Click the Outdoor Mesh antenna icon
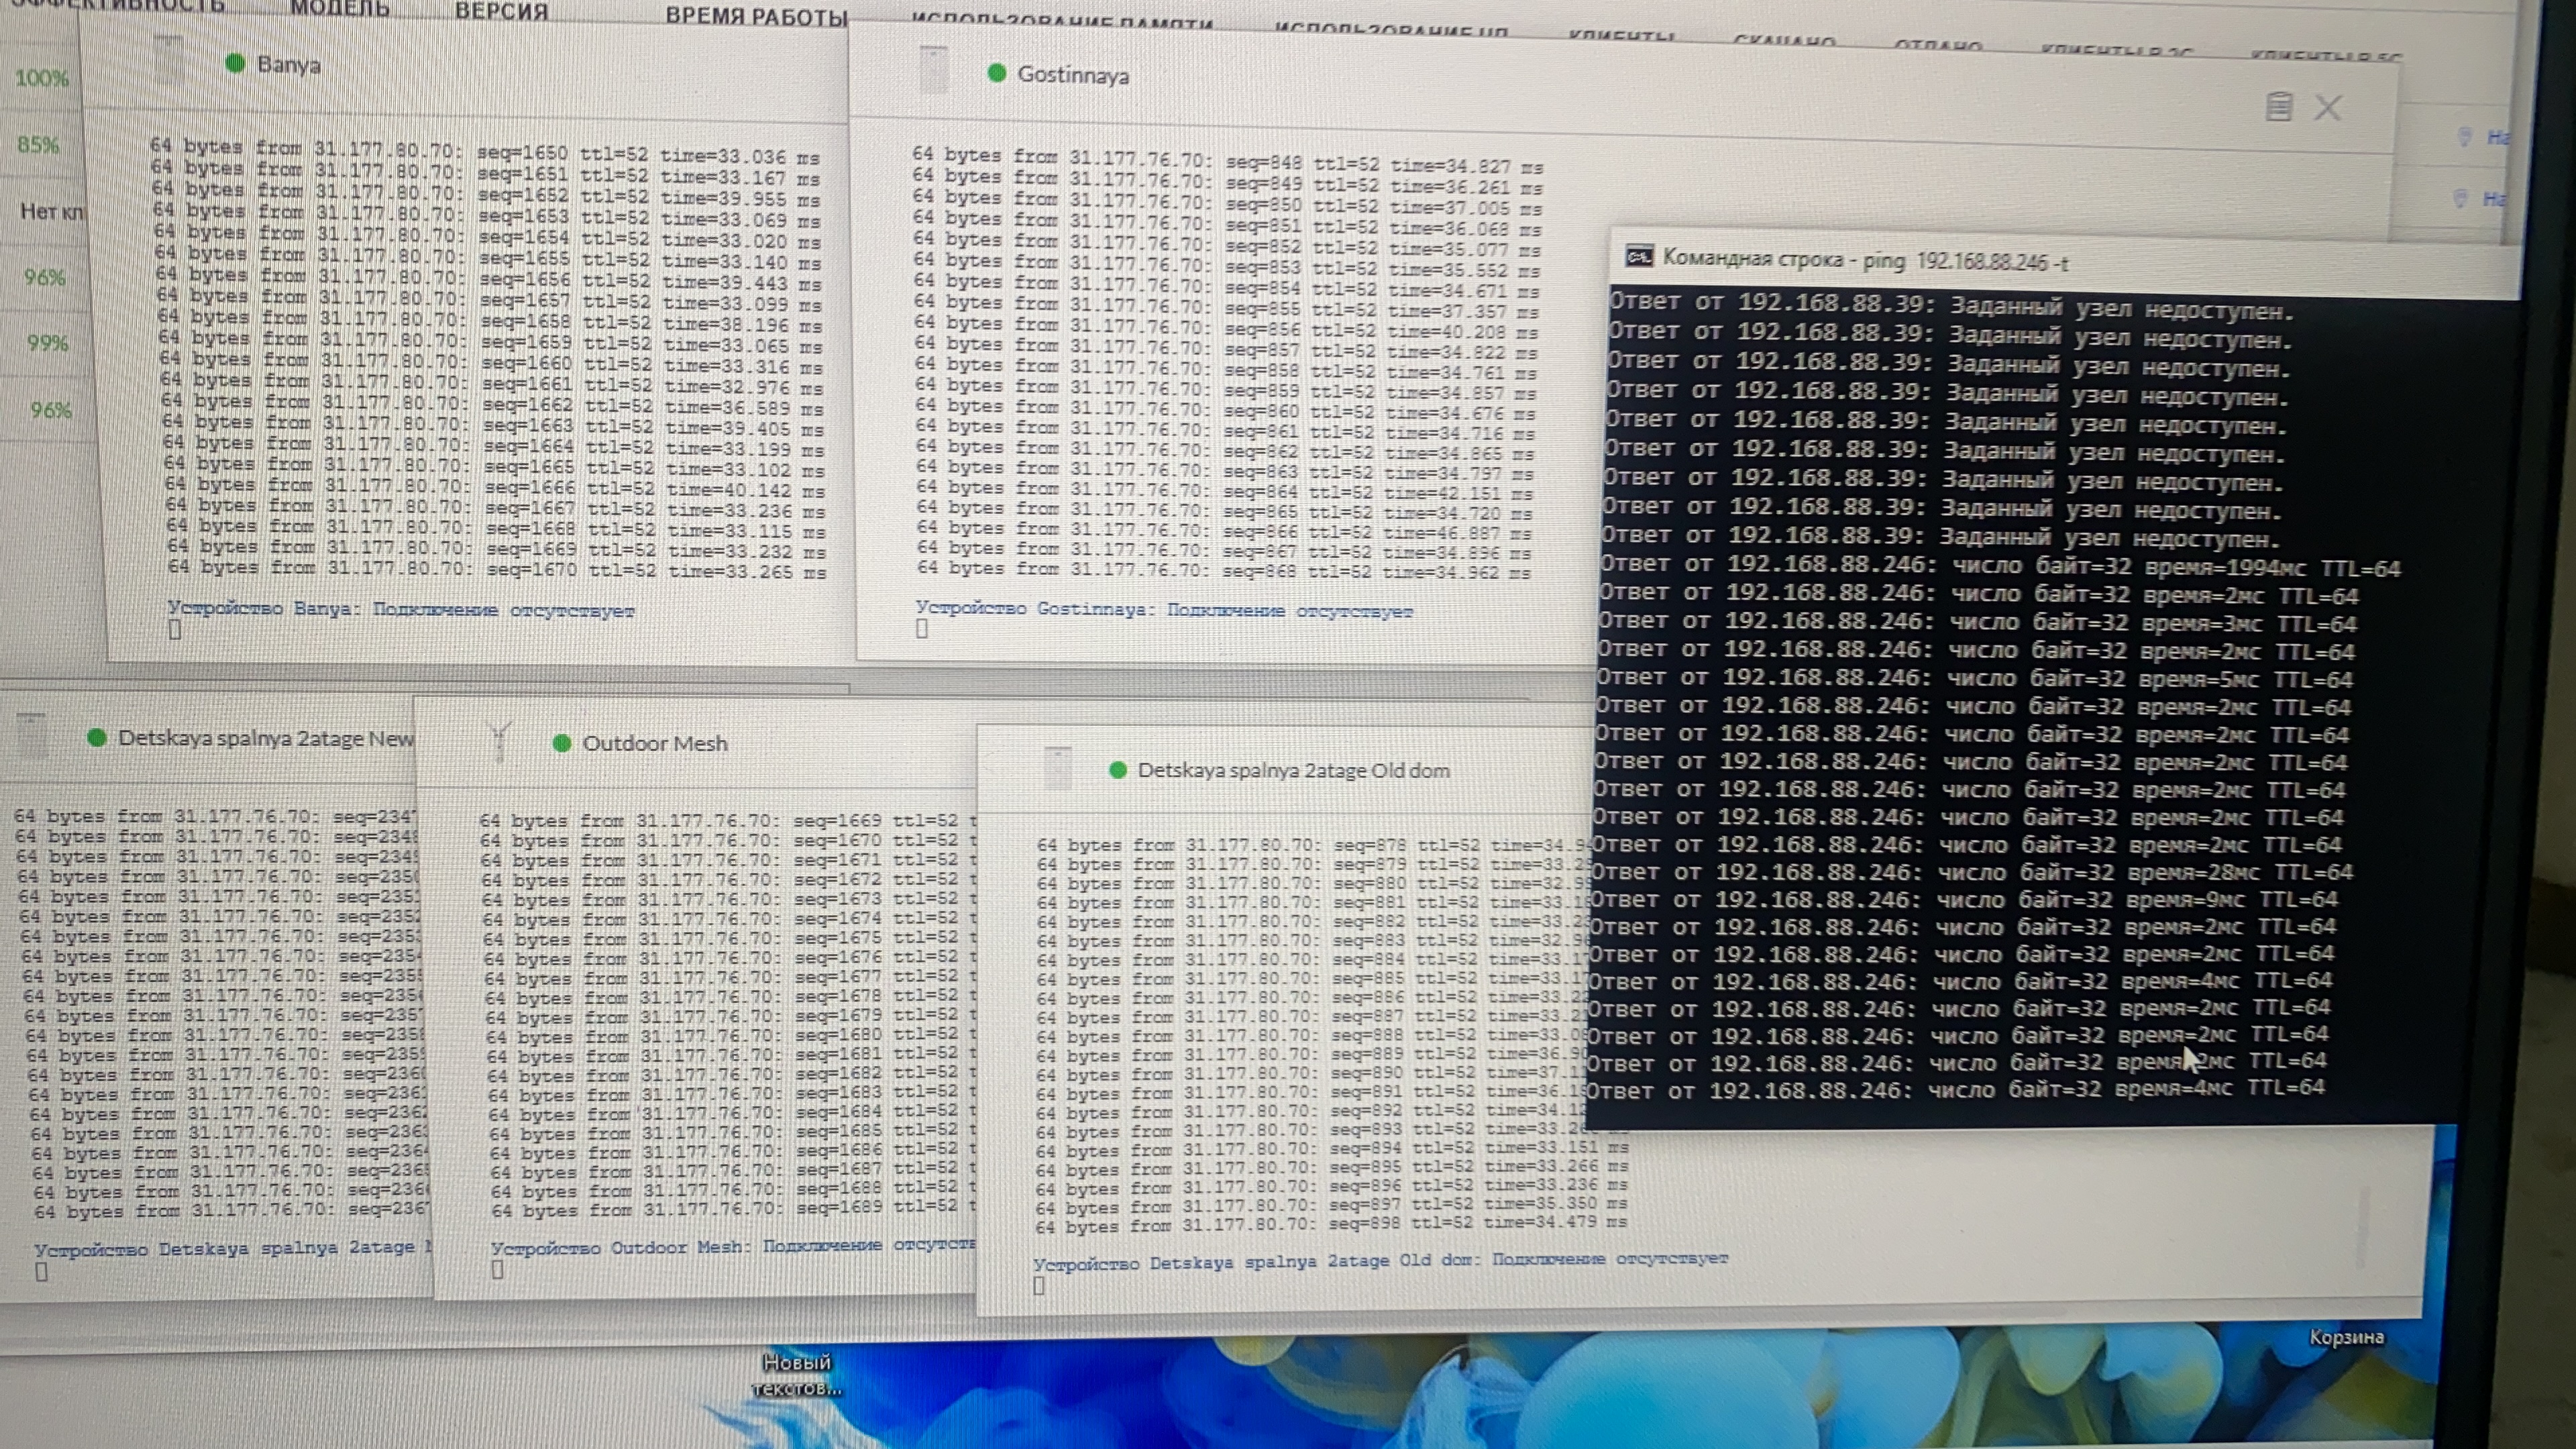Image resolution: width=2576 pixels, height=1449 pixels. tap(501, 742)
